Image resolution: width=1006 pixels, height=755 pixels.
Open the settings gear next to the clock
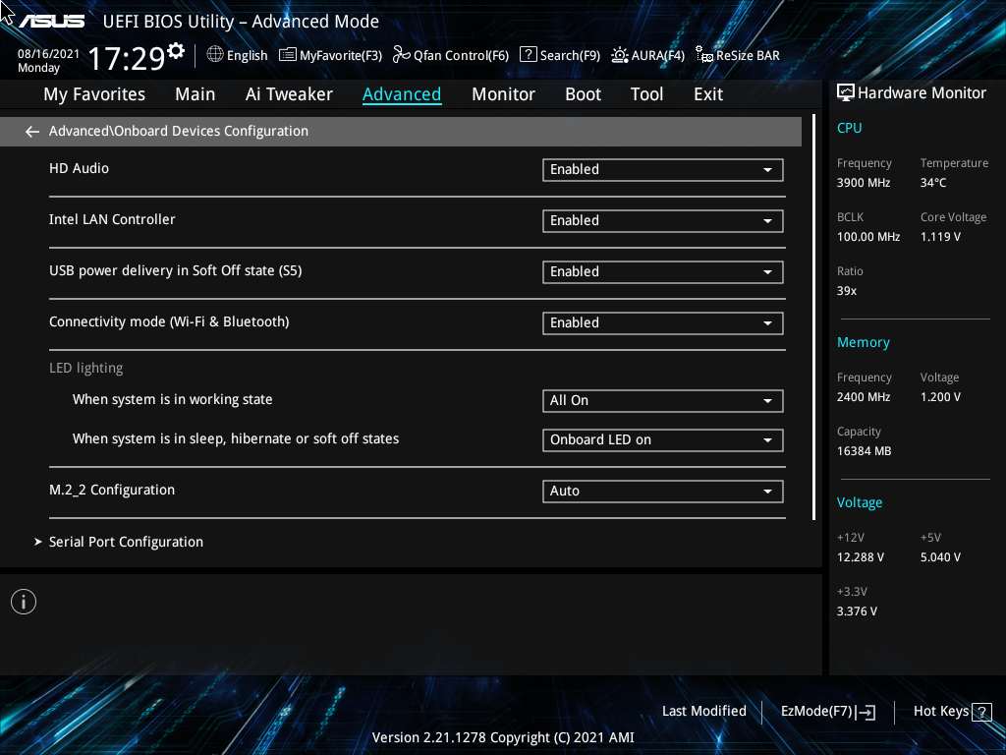pyautogui.click(x=175, y=51)
